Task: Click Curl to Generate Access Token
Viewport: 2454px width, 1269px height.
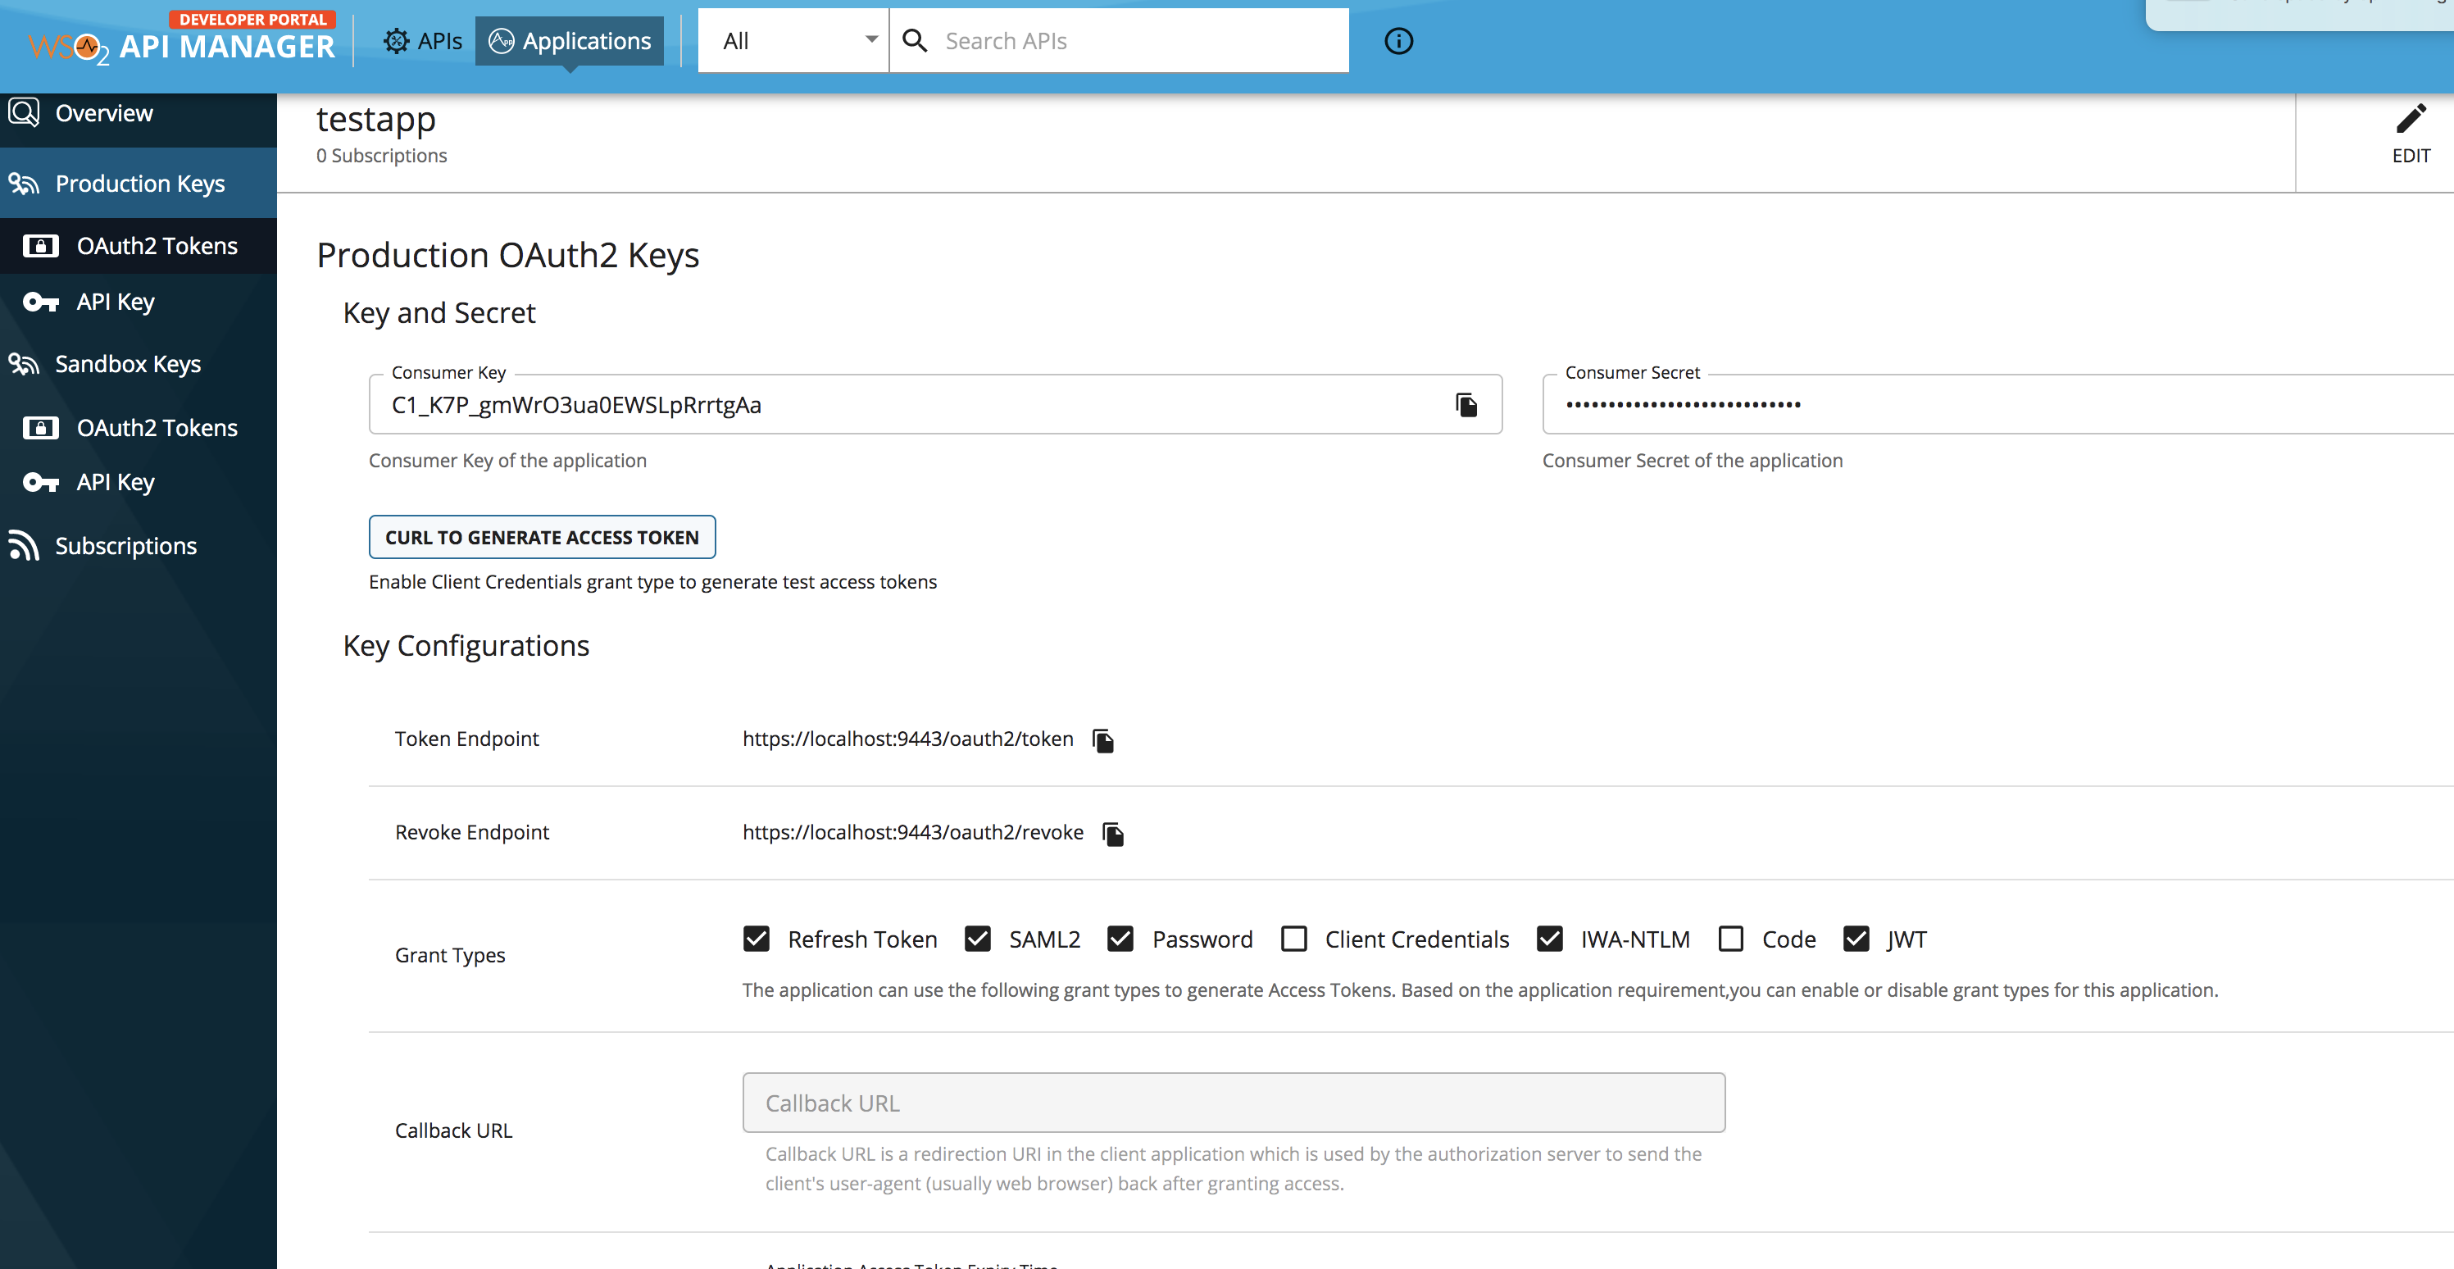Action: [x=542, y=537]
